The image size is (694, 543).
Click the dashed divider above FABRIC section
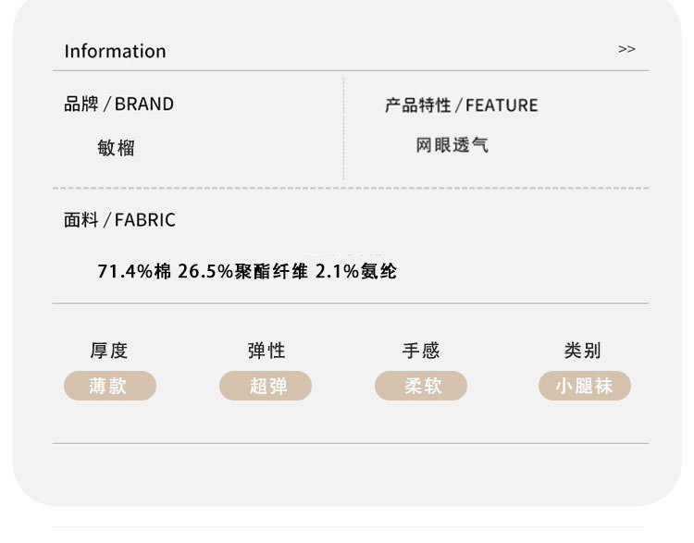[x=350, y=188]
